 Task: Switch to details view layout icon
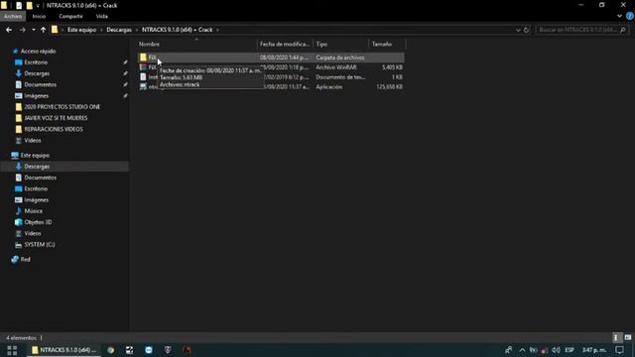coord(616,337)
